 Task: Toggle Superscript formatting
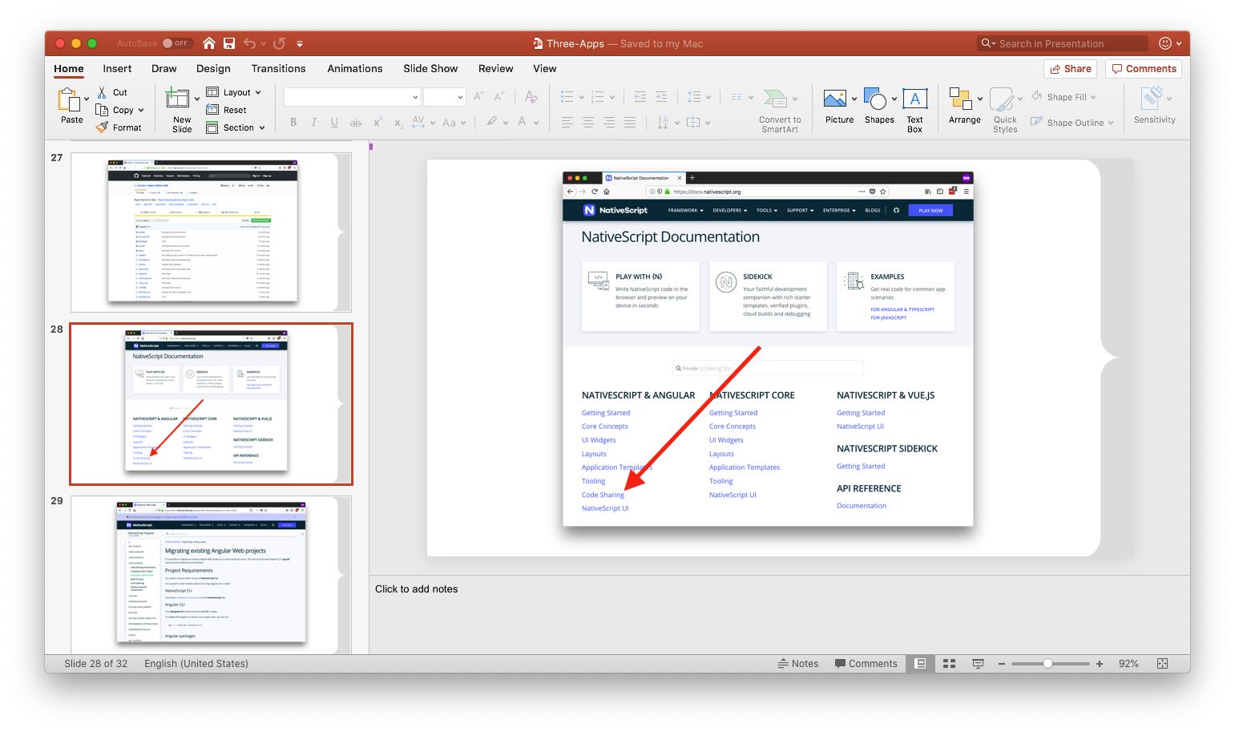[377, 122]
